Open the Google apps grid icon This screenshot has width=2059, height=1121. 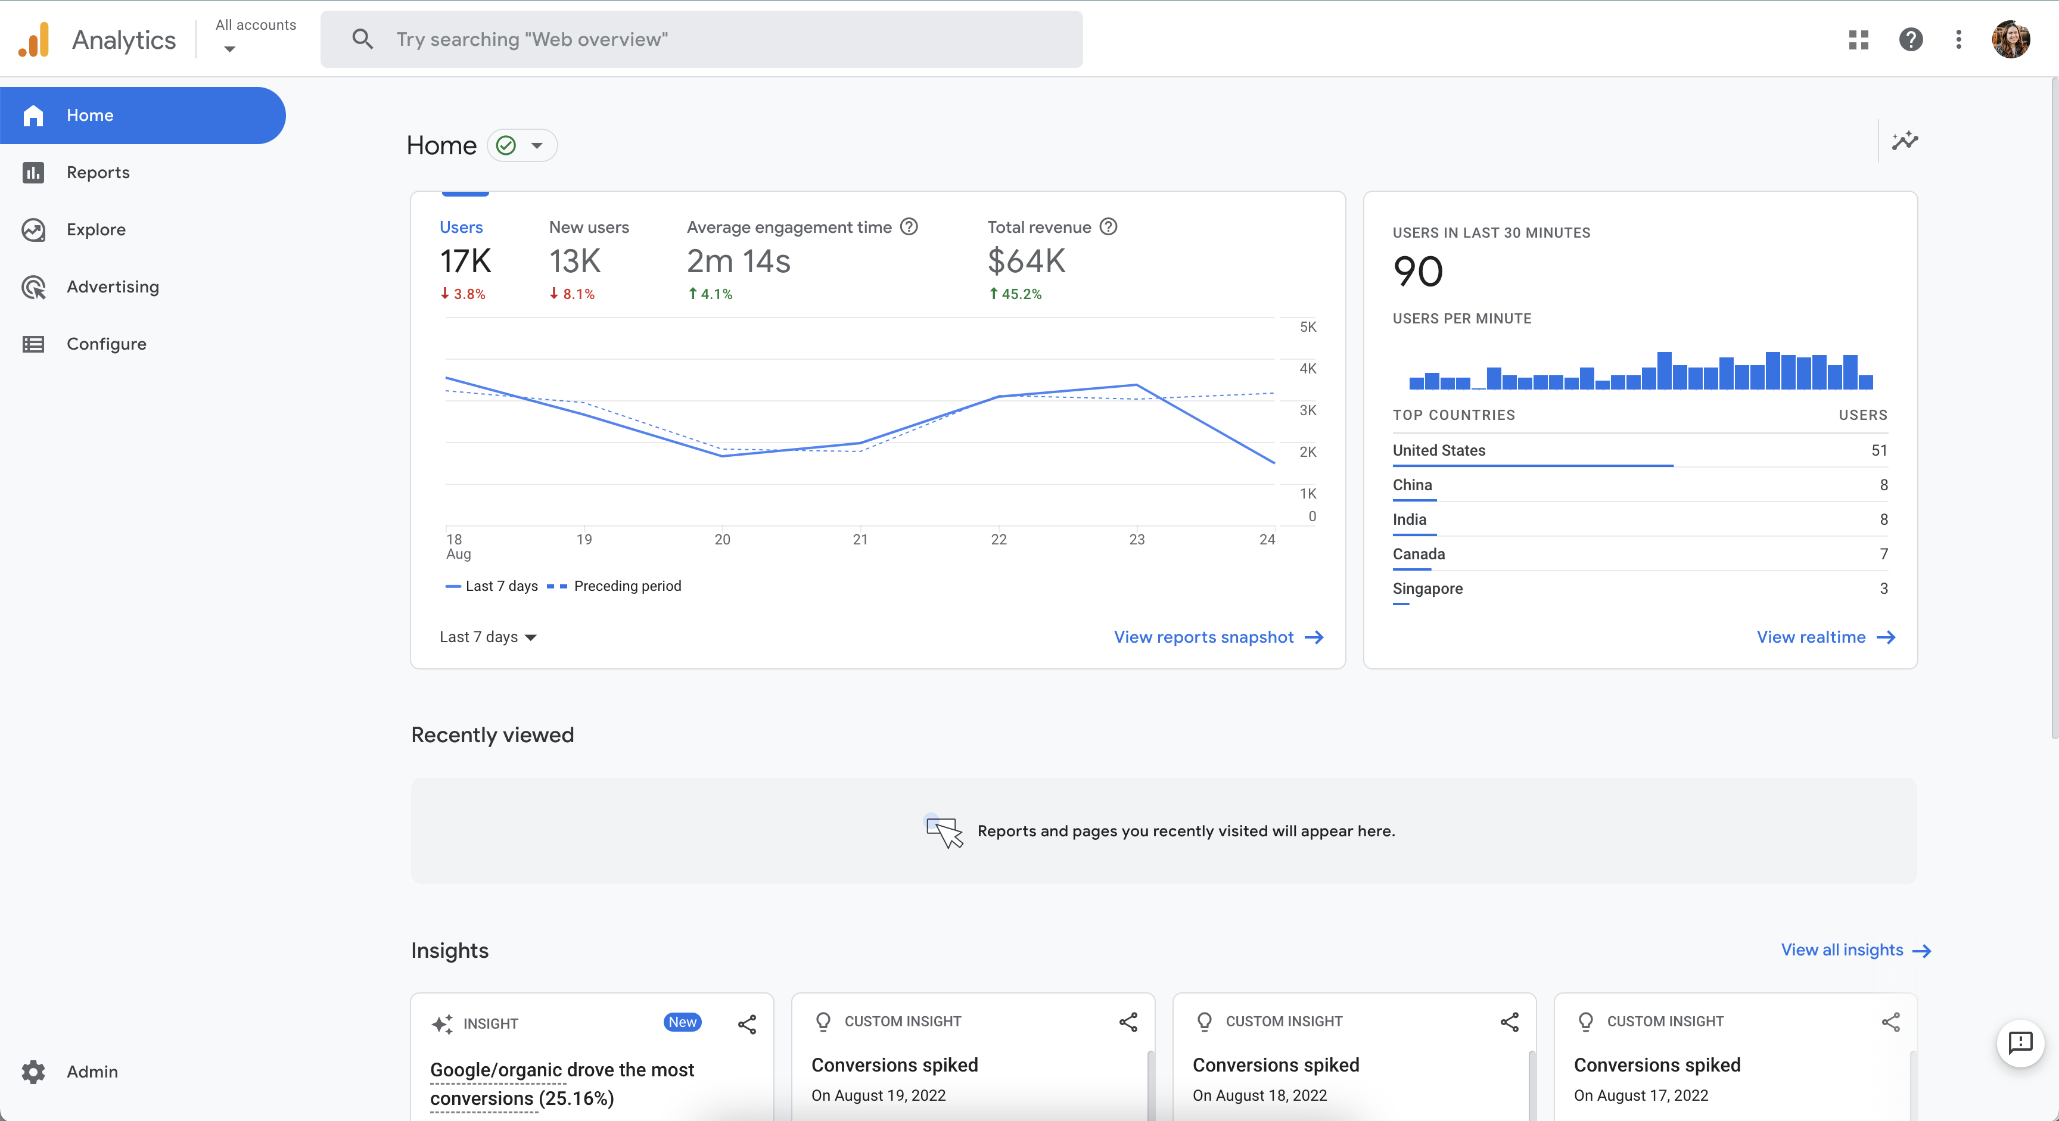[x=1858, y=40]
